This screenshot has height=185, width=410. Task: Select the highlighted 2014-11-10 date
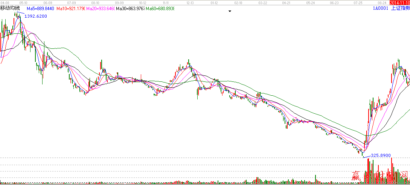pyautogui.click(x=399, y=2)
